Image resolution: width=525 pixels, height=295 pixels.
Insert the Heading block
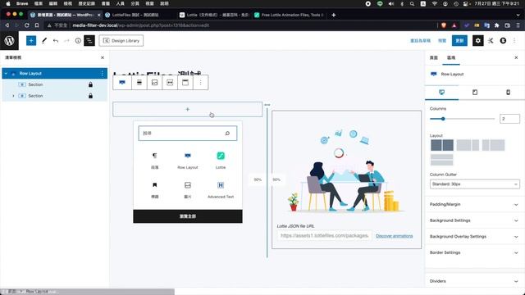pos(155,190)
